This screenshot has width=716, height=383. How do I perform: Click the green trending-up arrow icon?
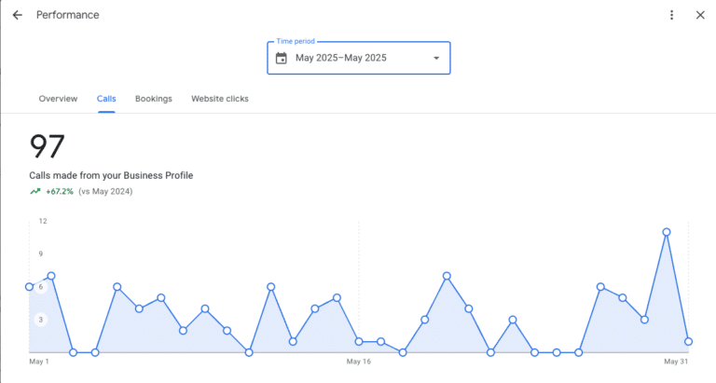point(35,191)
